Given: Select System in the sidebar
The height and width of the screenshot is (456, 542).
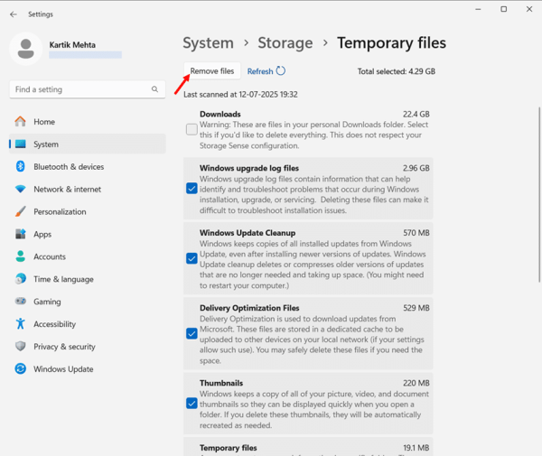Looking at the screenshot, I should pos(88,144).
